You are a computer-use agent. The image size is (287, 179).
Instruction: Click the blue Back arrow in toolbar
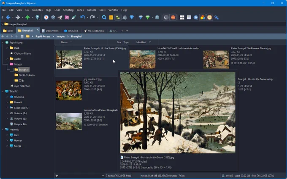(x=8, y=17)
